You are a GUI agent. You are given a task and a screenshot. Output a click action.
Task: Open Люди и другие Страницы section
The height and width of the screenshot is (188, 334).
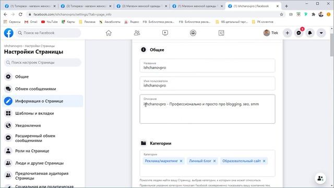(x=43, y=163)
